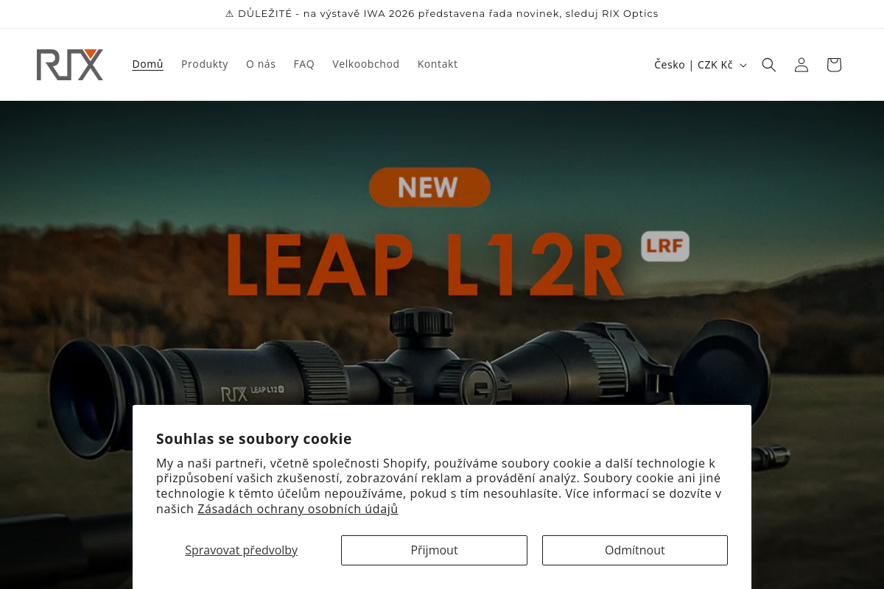The width and height of the screenshot is (884, 589).
Task: Open the shopping cart icon
Action: click(x=834, y=65)
